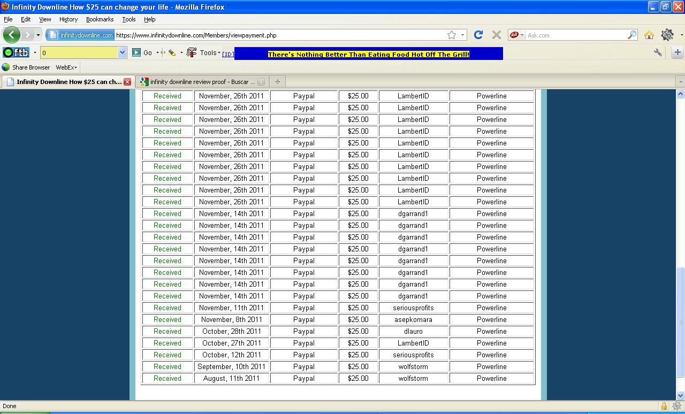Viewport: 685px width, 414px height.
Task: Click the wrench options icon on ftb toolbar
Action: tap(658, 52)
